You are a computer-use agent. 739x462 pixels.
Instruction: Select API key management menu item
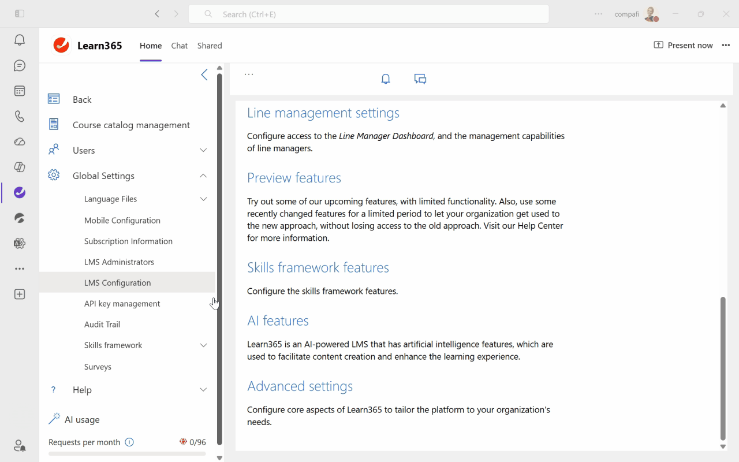122,304
